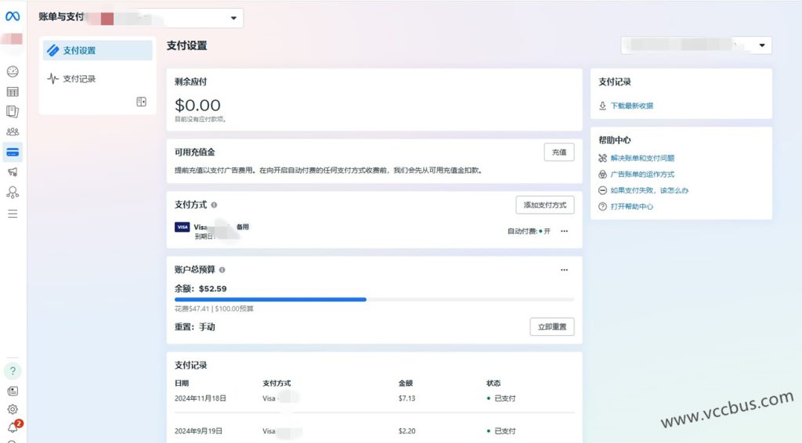802x443 pixels.
Task: Open the top-right account selector dropdown
Action: click(762, 45)
